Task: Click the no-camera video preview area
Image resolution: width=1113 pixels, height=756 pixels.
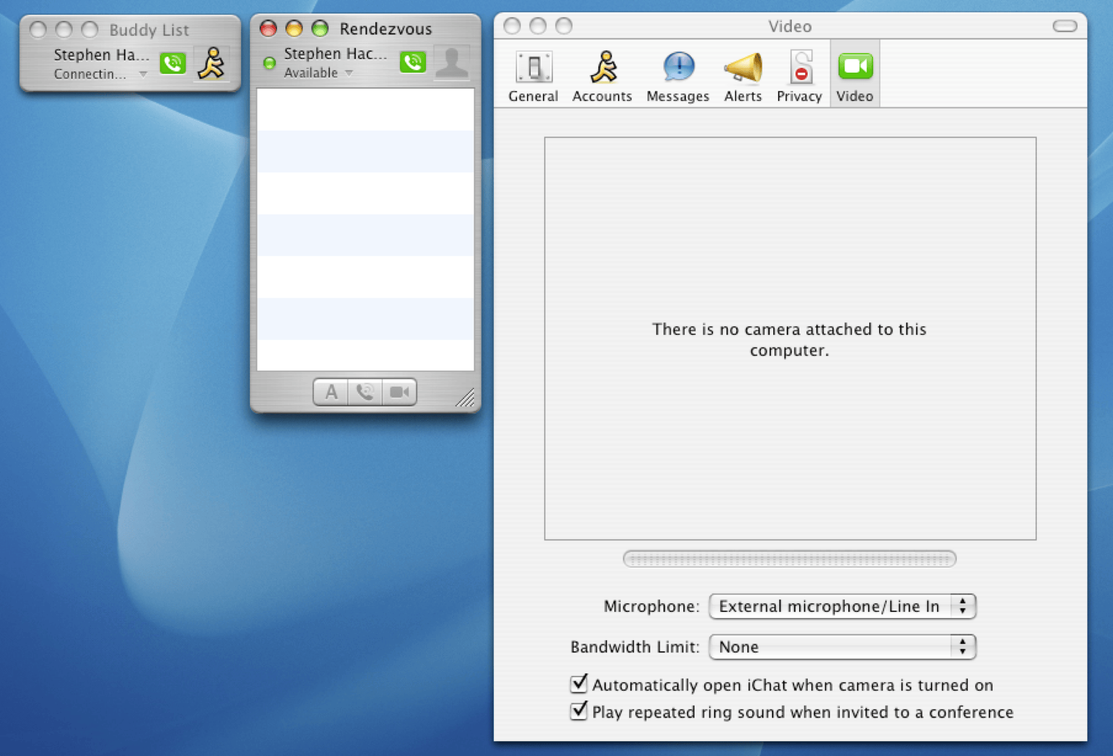Action: click(790, 338)
